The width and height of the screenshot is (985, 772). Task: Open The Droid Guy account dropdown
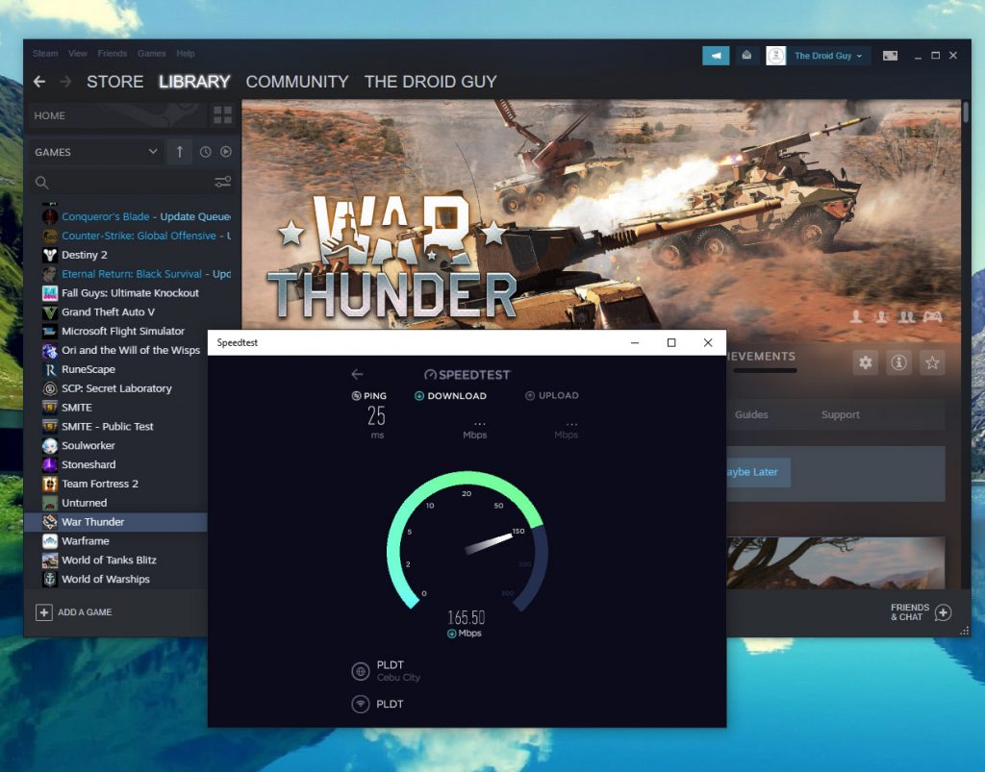828,56
